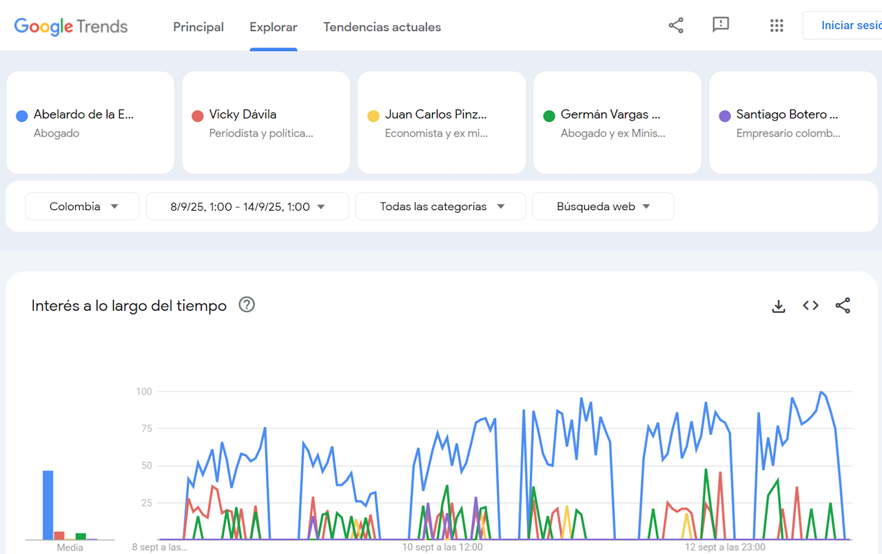The width and height of the screenshot is (882, 554).
Task: Click the Google Trends logo
Action: pyautogui.click(x=71, y=27)
